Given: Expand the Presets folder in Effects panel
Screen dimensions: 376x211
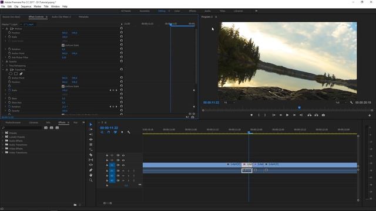Looking at the screenshot, I should [x=3, y=133].
